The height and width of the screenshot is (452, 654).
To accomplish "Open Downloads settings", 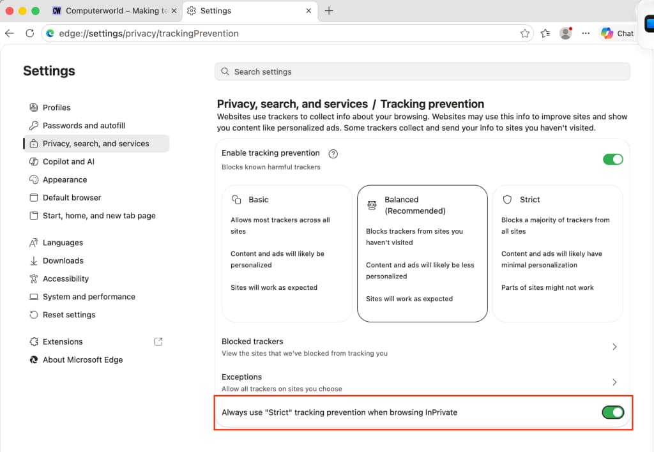I will [x=96, y=260].
